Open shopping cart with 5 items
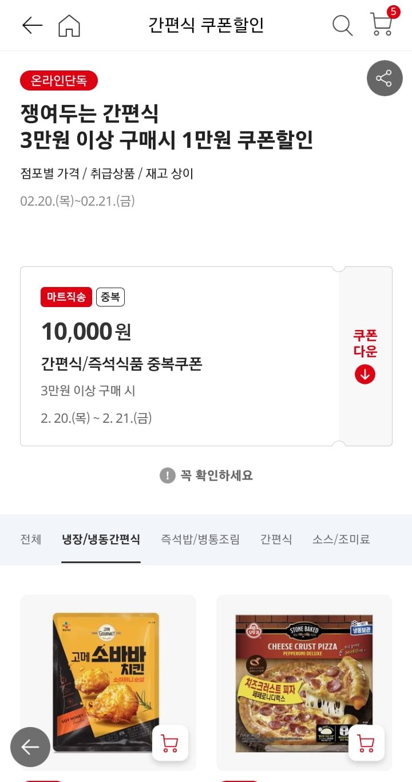Image resolution: width=412 pixels, height=782 pixels. point(381,24)
